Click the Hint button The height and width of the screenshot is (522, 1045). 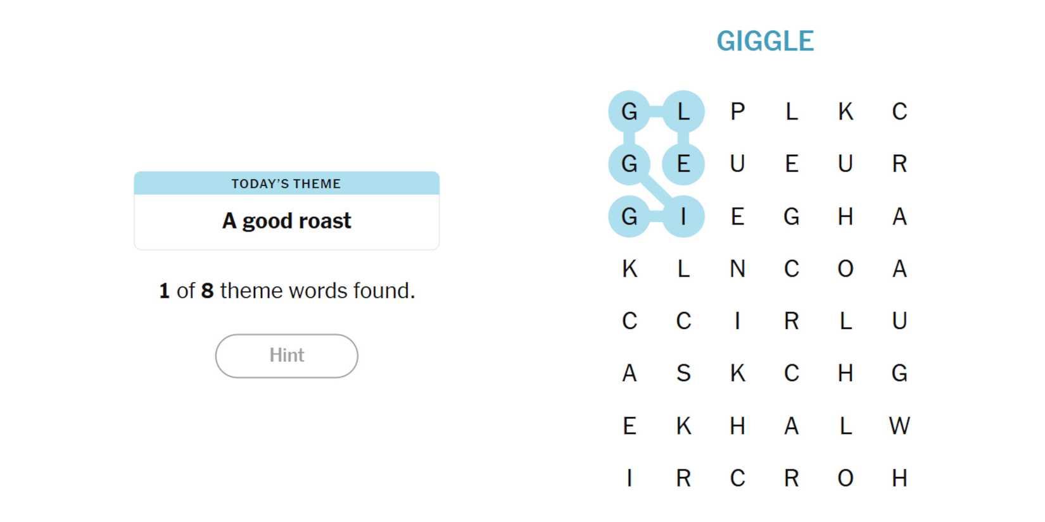[x=286, y=356]
